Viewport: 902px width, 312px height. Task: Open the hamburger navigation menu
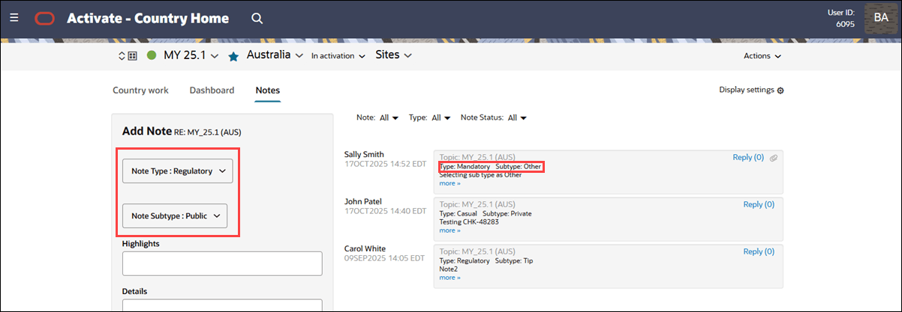pyautogui.click(x=14, y=18)
